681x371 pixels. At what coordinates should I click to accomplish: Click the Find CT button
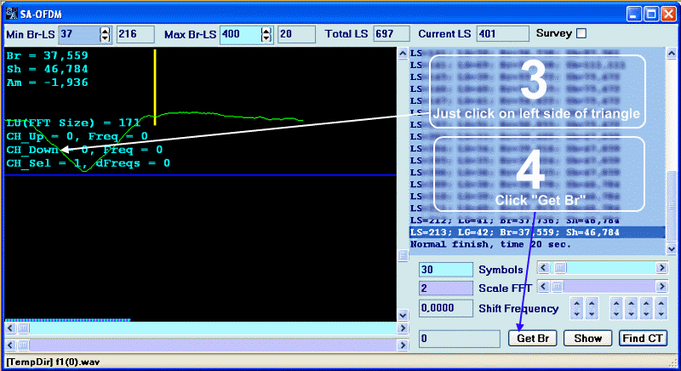point(643,338)
